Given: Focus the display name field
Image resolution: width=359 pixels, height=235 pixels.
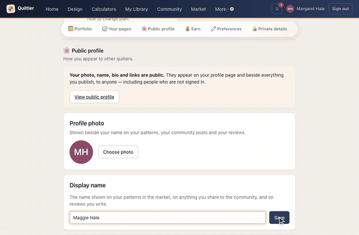Looking at the screenshot, I should 168,218.
